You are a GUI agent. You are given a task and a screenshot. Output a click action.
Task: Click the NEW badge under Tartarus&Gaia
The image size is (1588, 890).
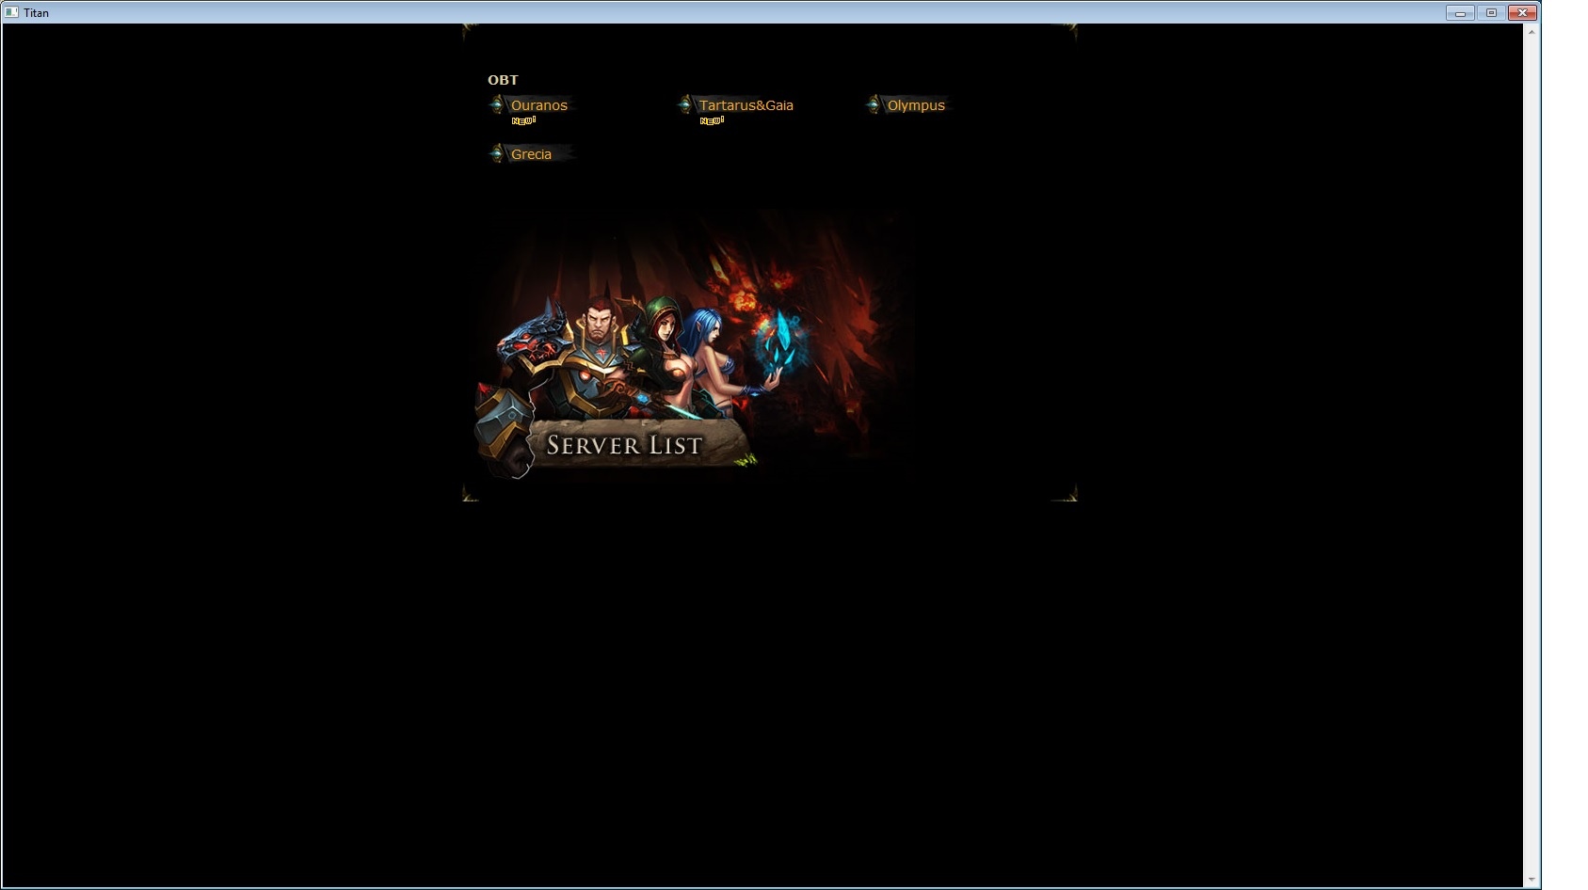[712, 121]
